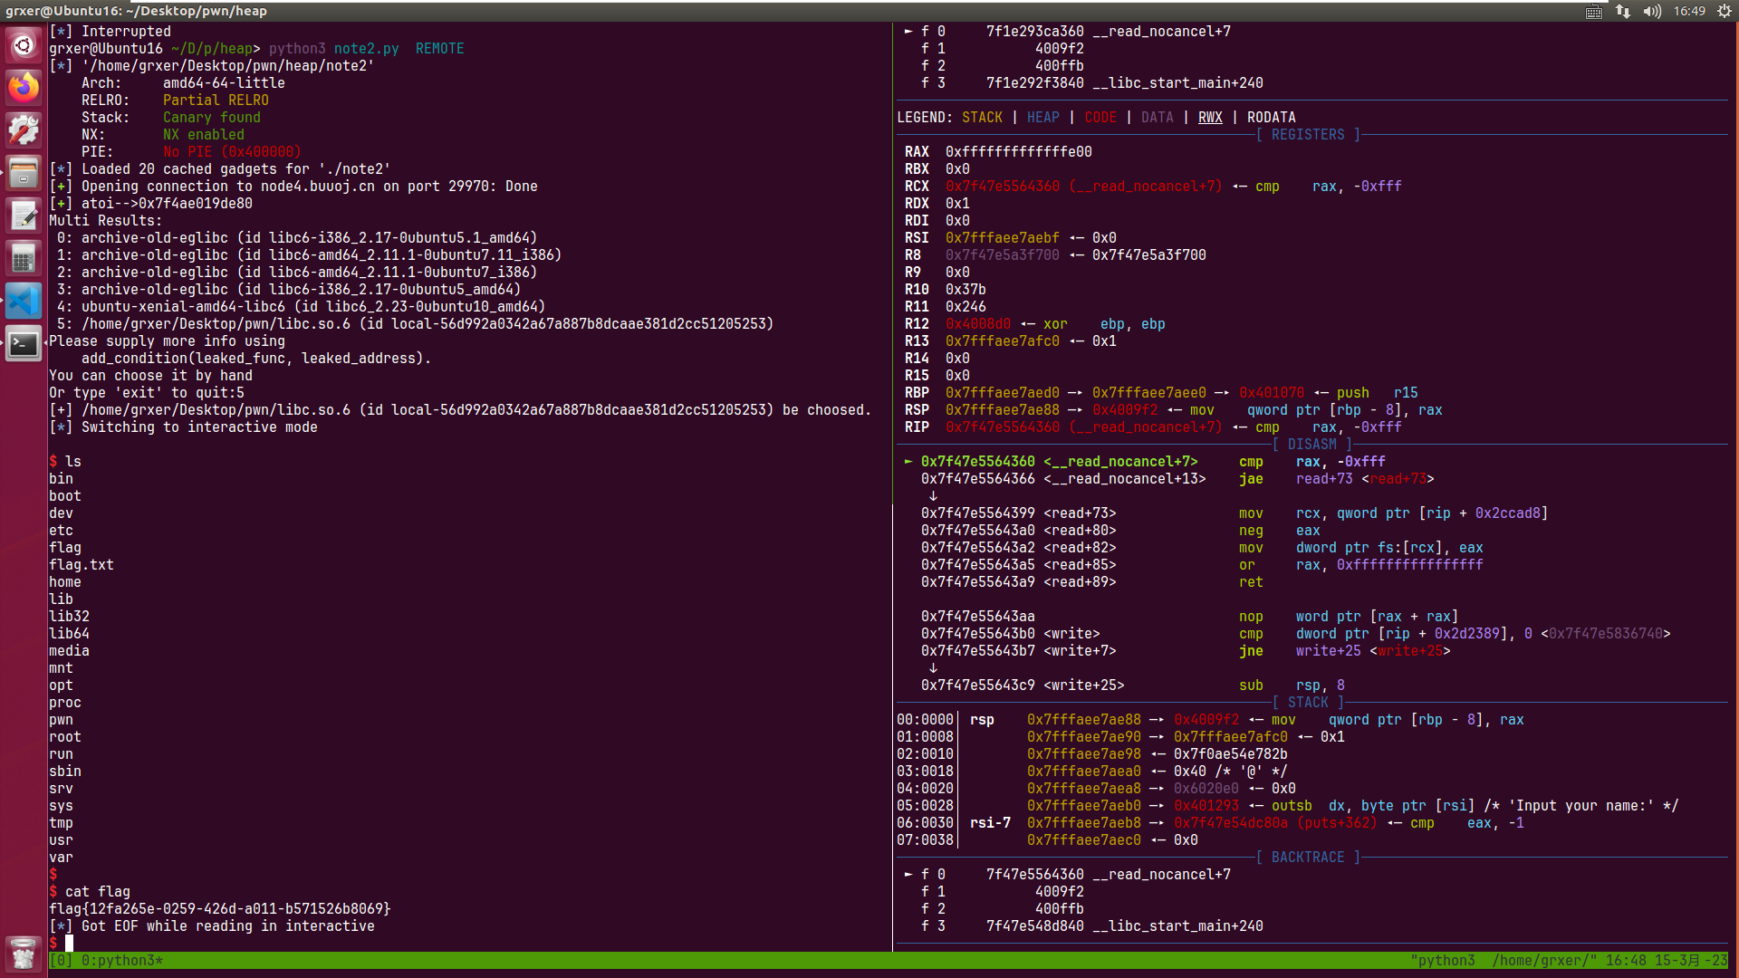Click the RIP register line
The width and height of the screenshot is (1739, 978).
pos(1153,427)
